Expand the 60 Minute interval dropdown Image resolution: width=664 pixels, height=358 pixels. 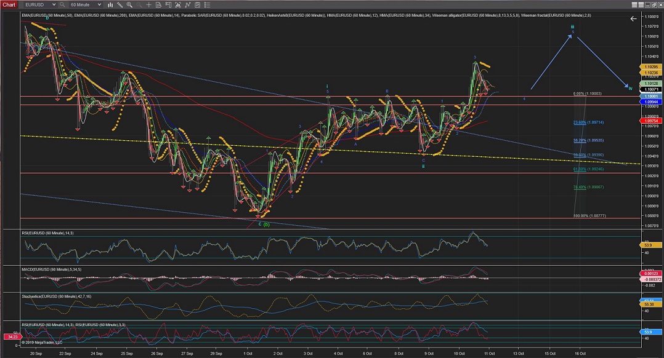tap(98, 4)
